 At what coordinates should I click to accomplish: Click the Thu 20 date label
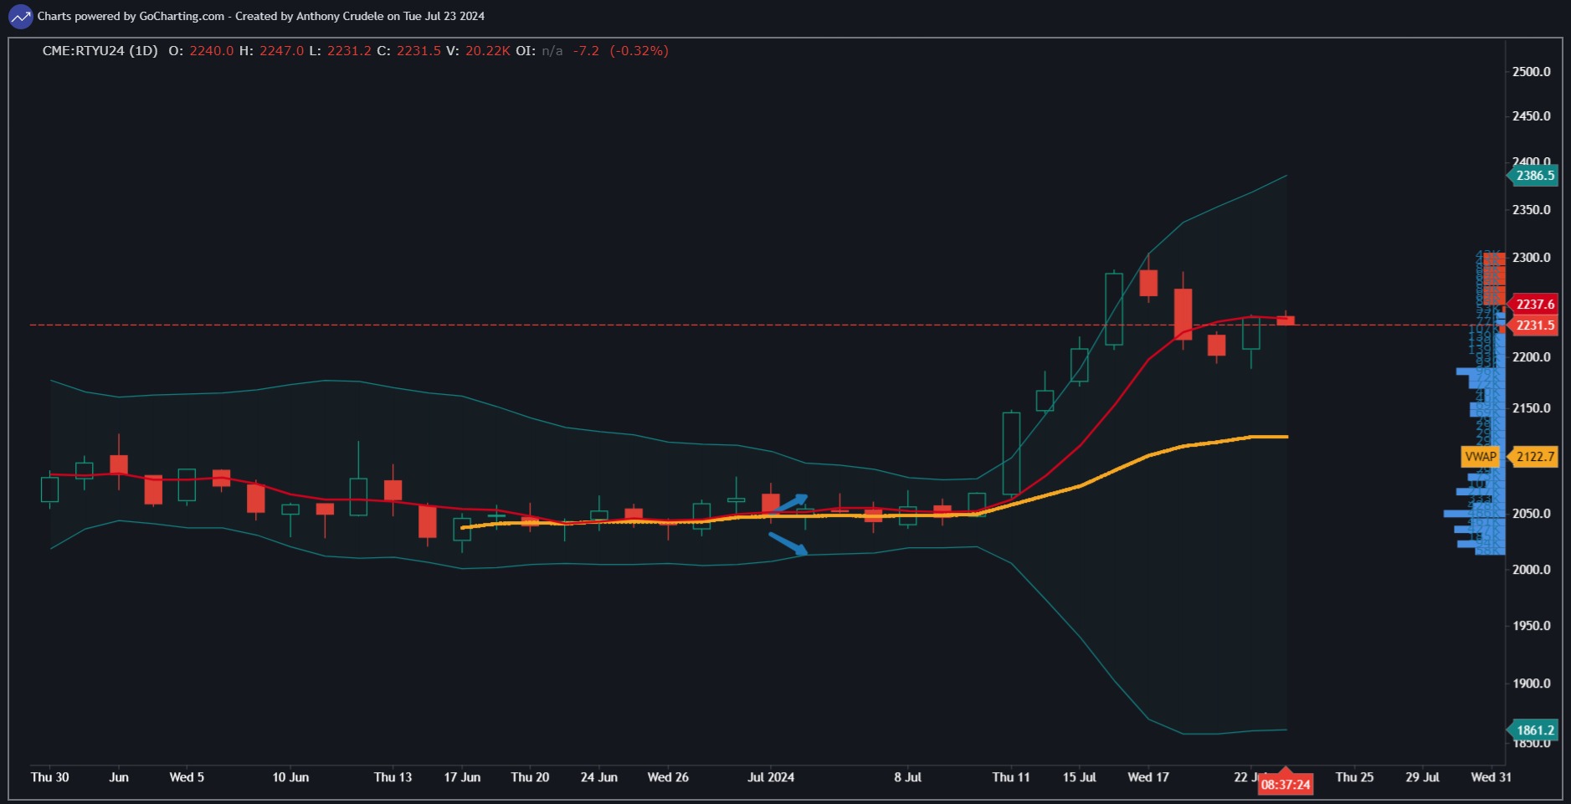[530, 777]
